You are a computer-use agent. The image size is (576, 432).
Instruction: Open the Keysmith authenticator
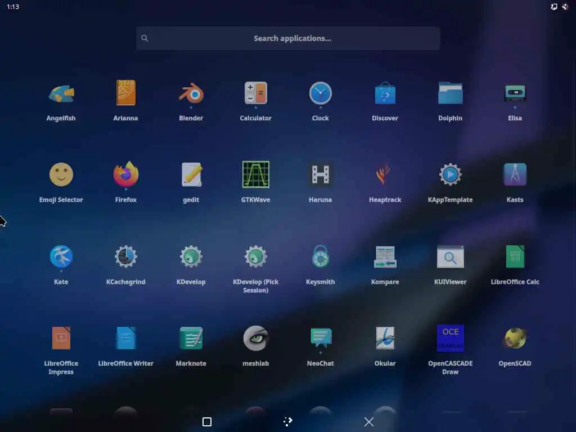[320, 256]
